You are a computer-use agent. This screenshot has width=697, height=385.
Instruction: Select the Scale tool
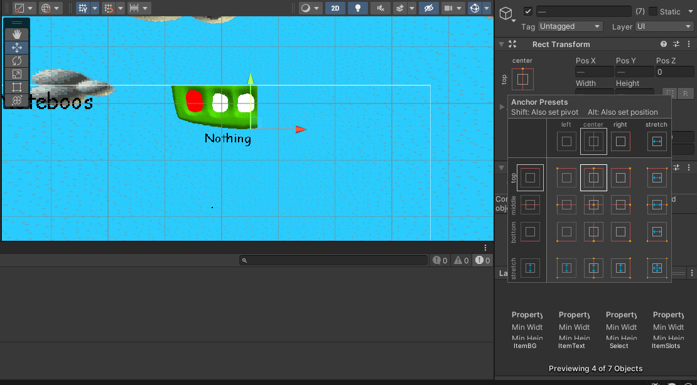tap(17, 74)
